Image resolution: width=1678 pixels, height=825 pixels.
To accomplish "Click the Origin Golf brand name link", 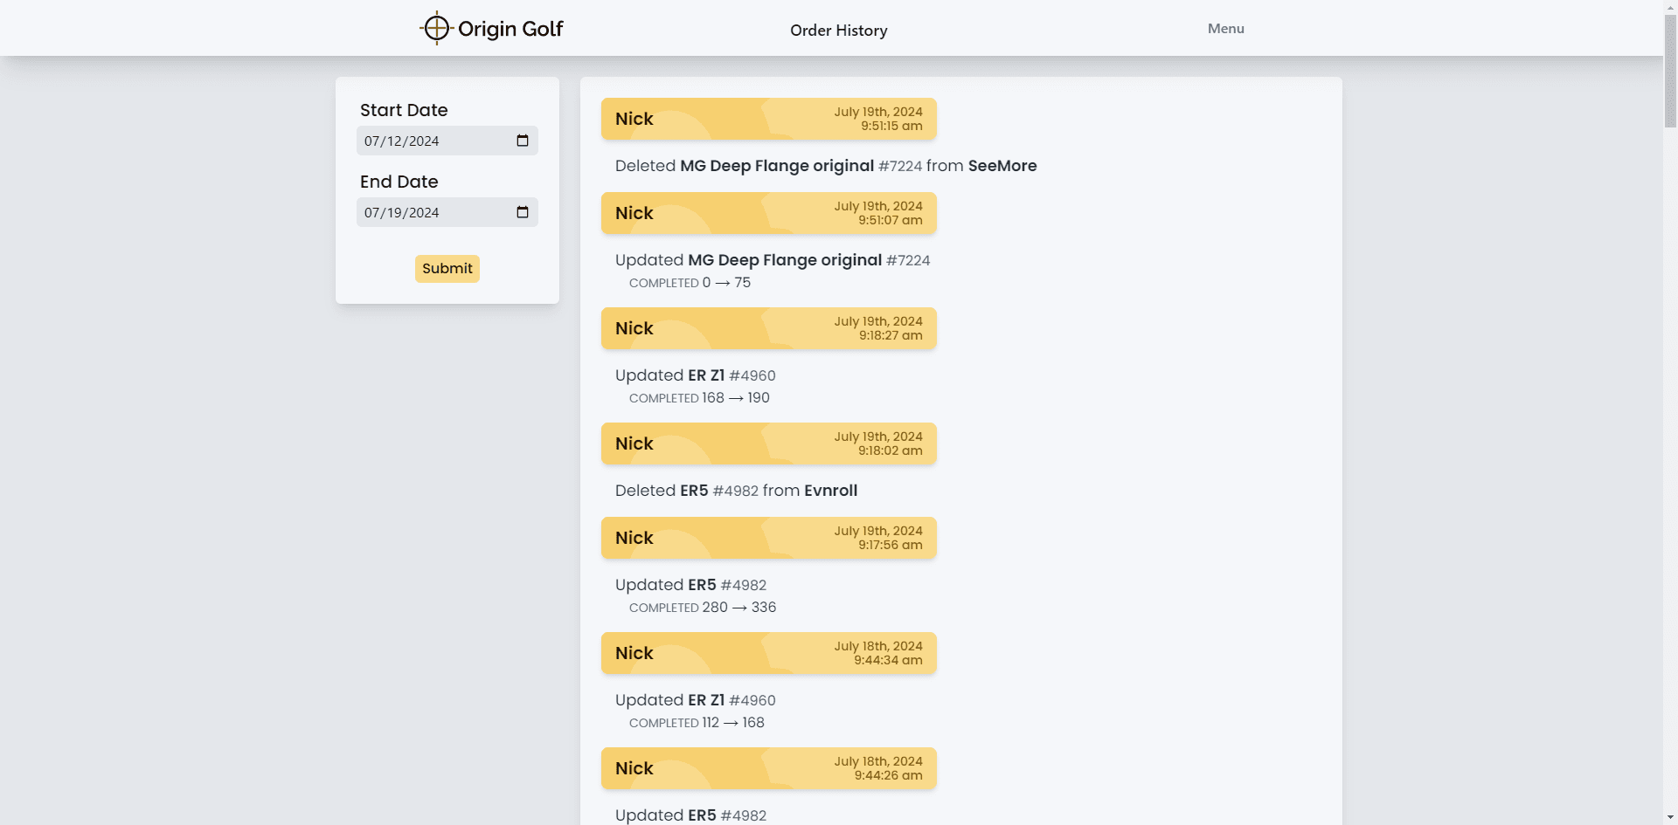I will click(x=510, y=29).
